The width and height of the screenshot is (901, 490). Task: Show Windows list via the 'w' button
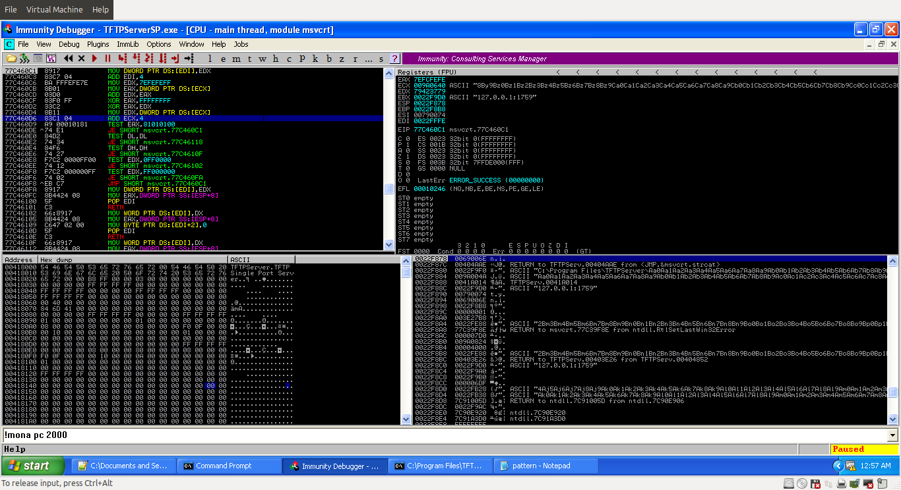pos(263,59)
